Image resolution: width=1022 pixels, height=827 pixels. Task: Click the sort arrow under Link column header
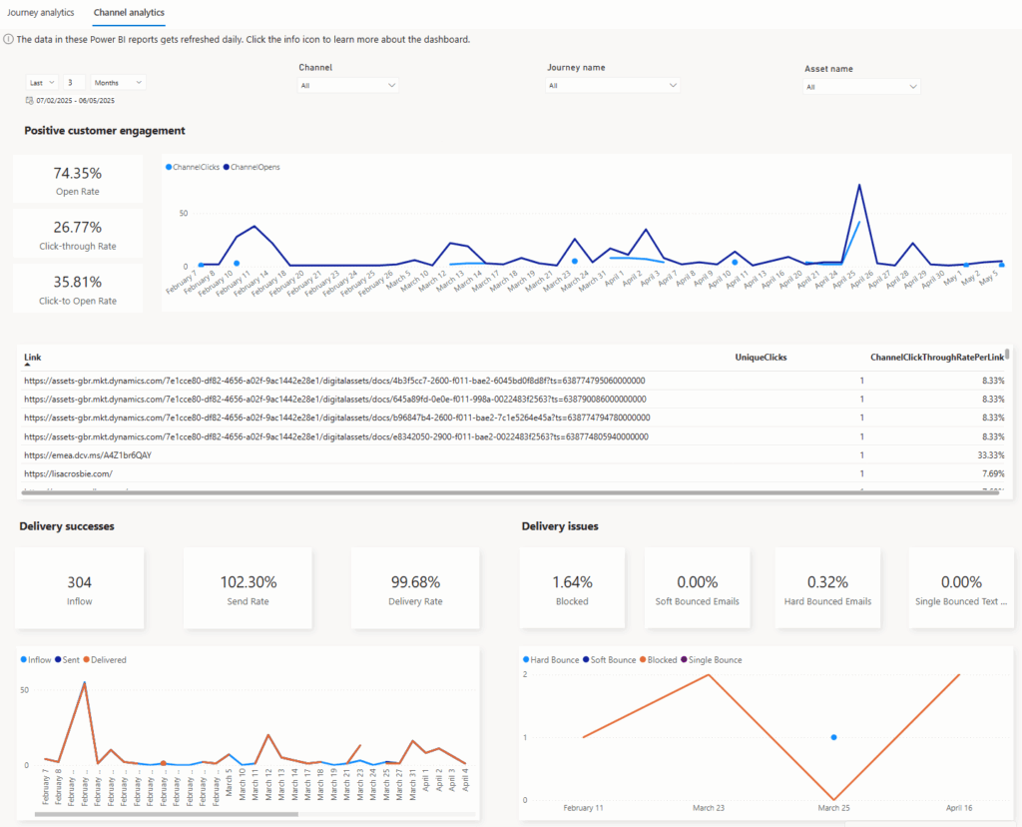28,367
